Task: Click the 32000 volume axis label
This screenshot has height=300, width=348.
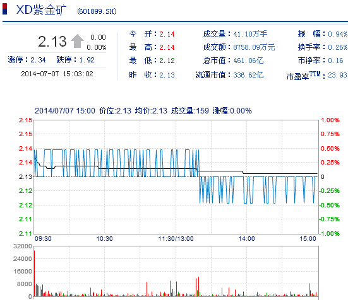Action: [23, 246]
